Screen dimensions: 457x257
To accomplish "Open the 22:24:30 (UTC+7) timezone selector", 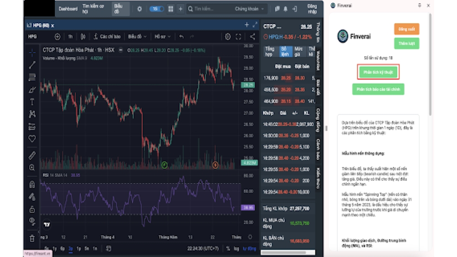I will click(x=203, y=249).
